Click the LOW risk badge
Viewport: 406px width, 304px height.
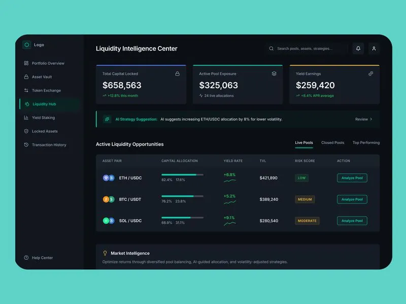tap(301, 178)
